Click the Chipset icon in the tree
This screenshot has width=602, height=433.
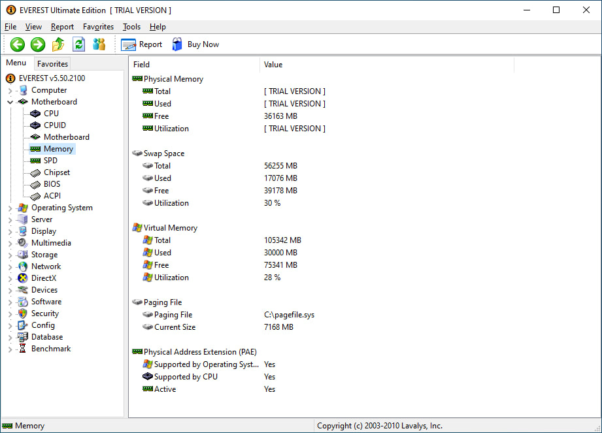coord(35,173)
